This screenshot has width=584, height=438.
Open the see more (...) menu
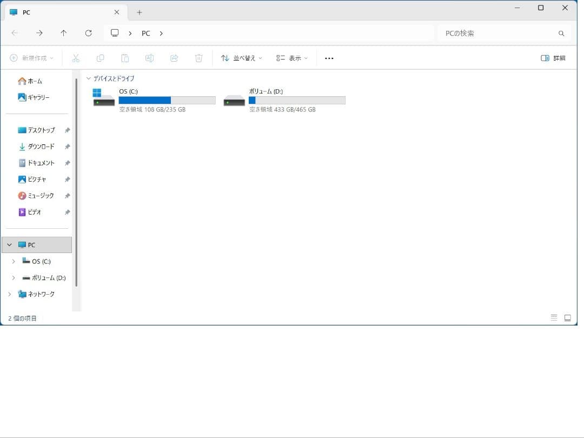pos(329,58)
